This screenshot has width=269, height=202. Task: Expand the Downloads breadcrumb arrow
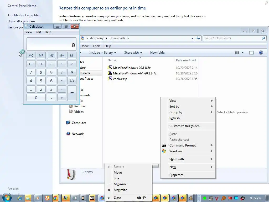[x=128, y=38]
